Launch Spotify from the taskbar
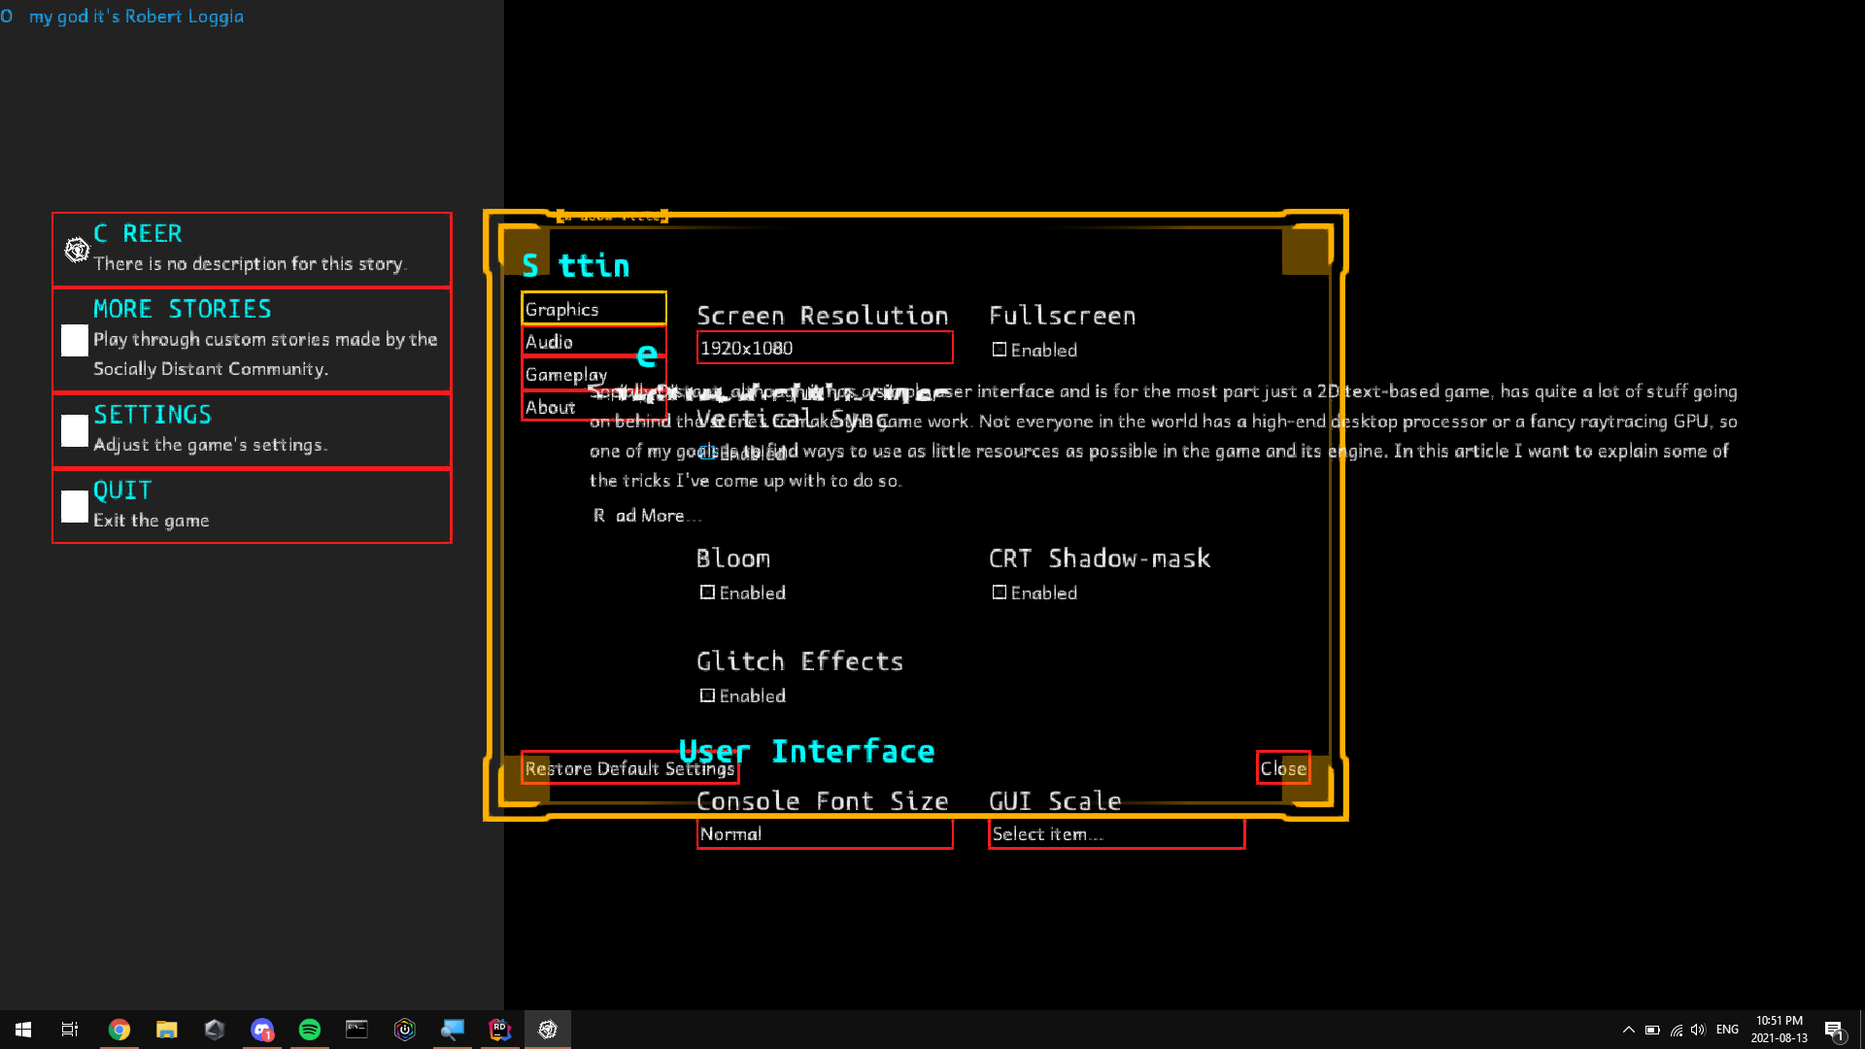The image size is (1865, 1049). [x=309, y=1030]
